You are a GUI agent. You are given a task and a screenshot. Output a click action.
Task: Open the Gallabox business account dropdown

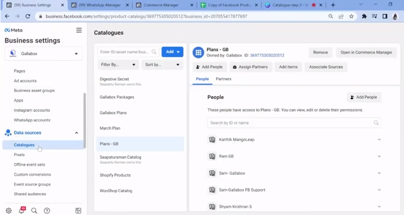pyautogui.click(x=43, y=54)
